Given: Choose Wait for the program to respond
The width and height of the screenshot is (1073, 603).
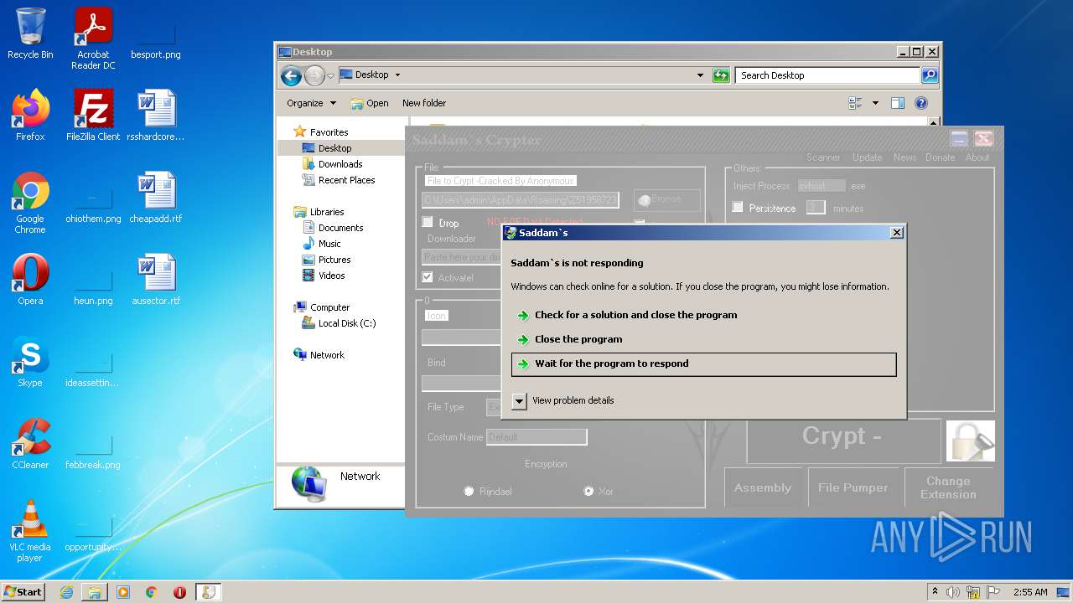Looking at the screenshot, I should point(703,363).
